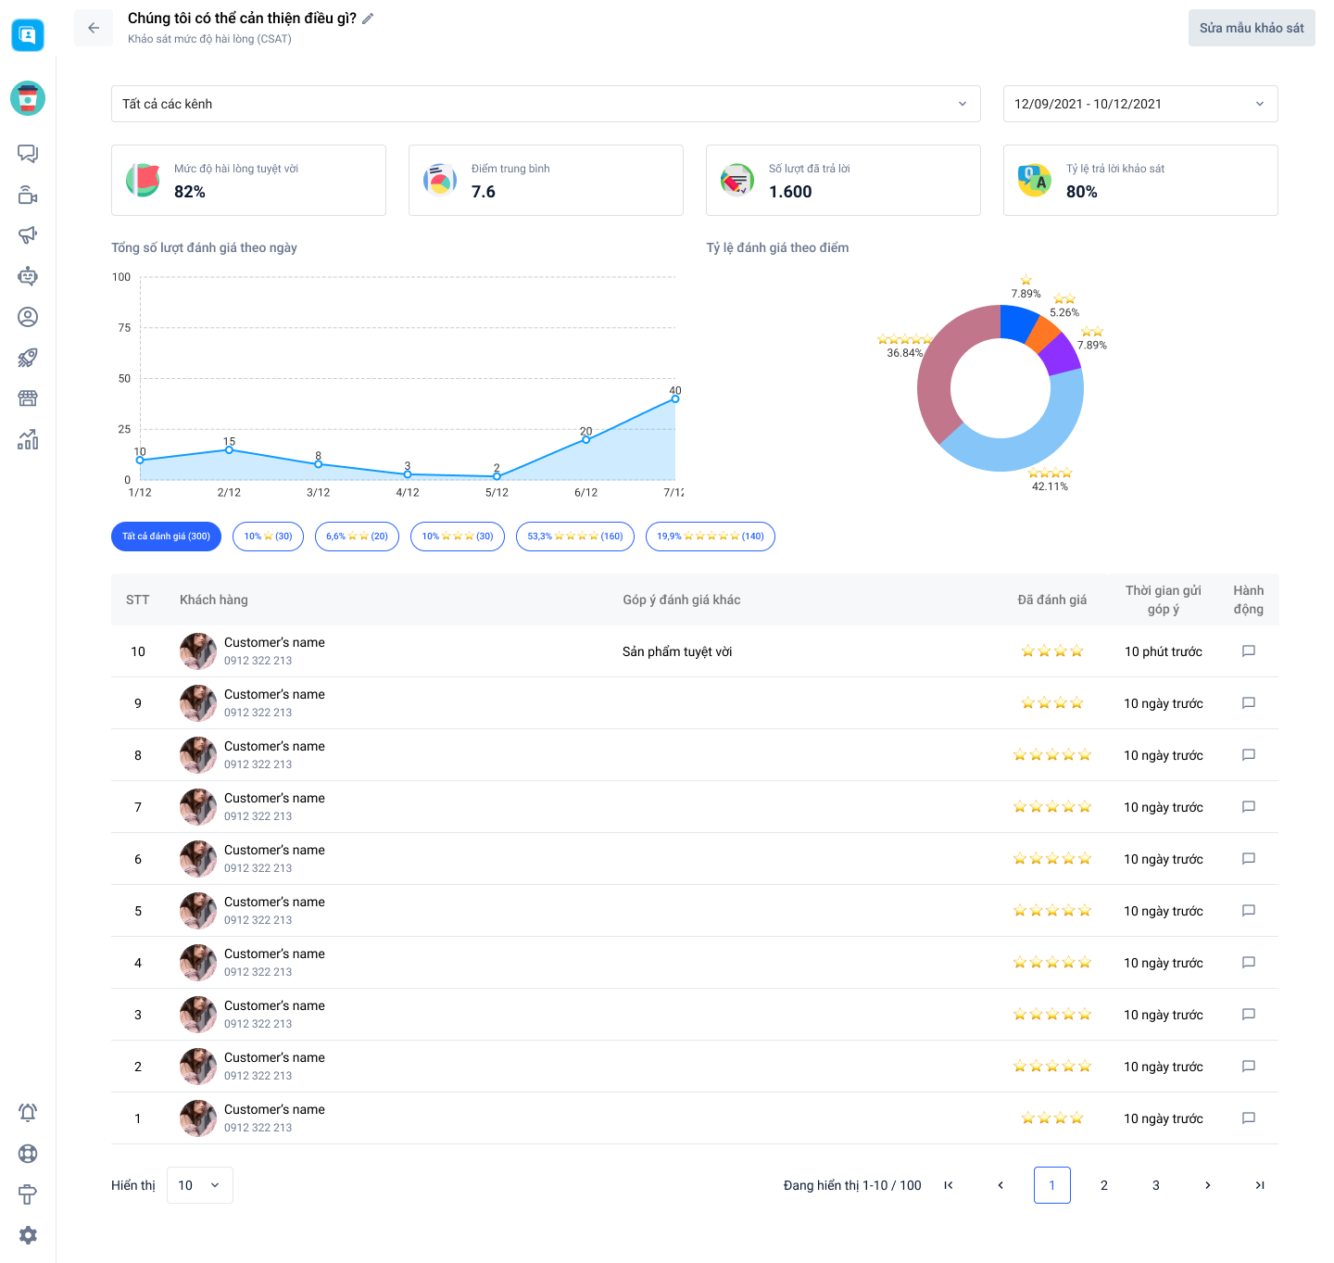This screenshot has width=1334, height=1263.
Task: Open the date range dropdown
Action: pos(1139,104)
